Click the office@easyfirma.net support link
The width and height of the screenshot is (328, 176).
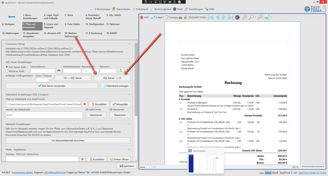pyautogui.click(x=54, y=172)
